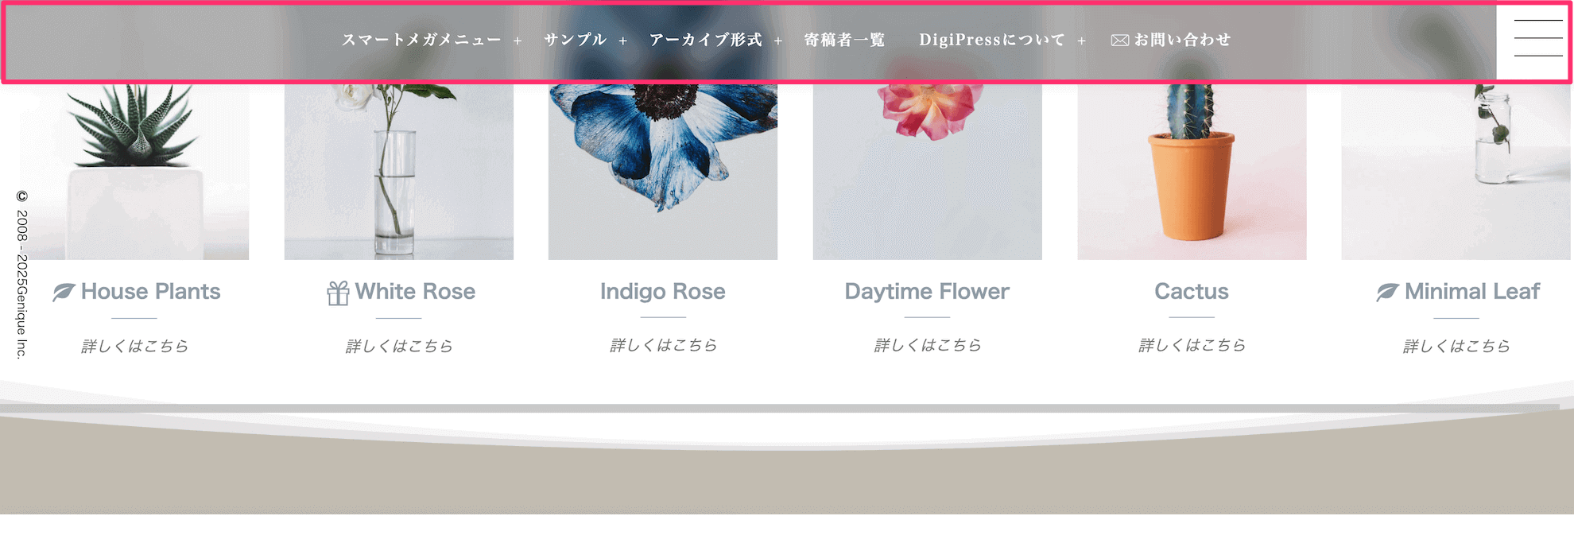
Task: Click 詳しくはこちら under Daytime Flower
Action: pos(927,345)
